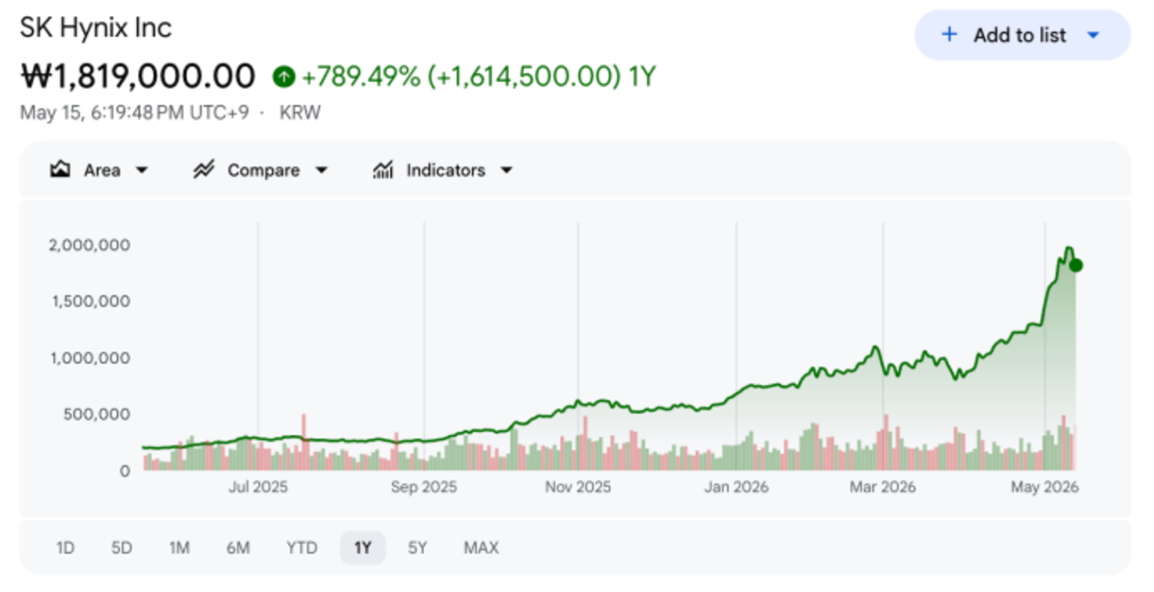Viewport: 1154px width, 592px height.
Task: Click the green up-arrow change icon
Action: 284,77
